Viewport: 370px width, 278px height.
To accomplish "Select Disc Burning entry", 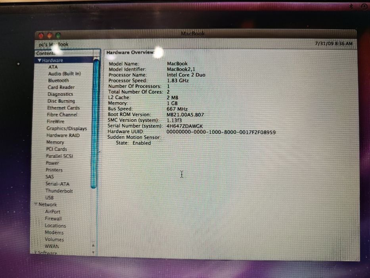I will 61,101.
